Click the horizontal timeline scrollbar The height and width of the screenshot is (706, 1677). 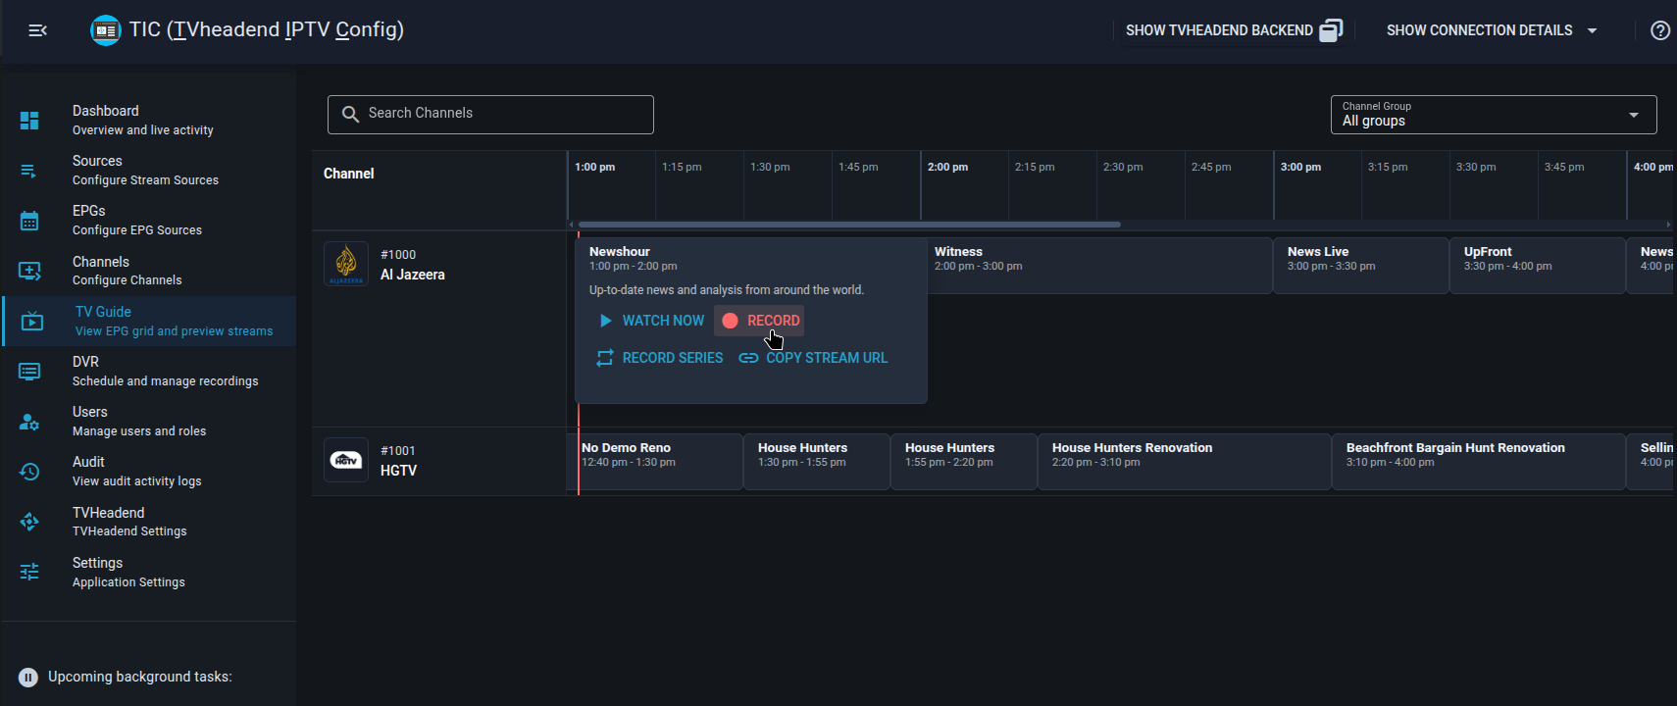(849, 225)
